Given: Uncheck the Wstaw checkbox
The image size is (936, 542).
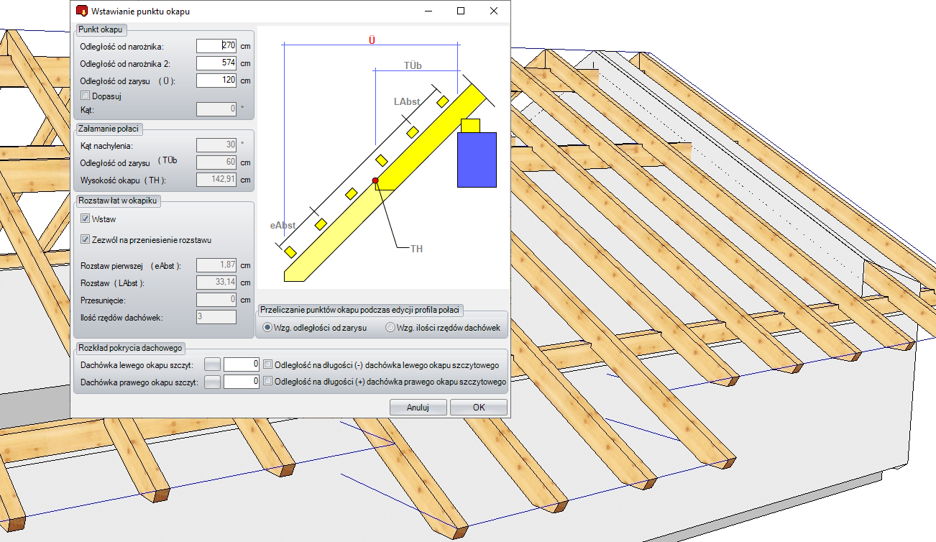Looking at the screenshot, I should [x=86, y=219].
